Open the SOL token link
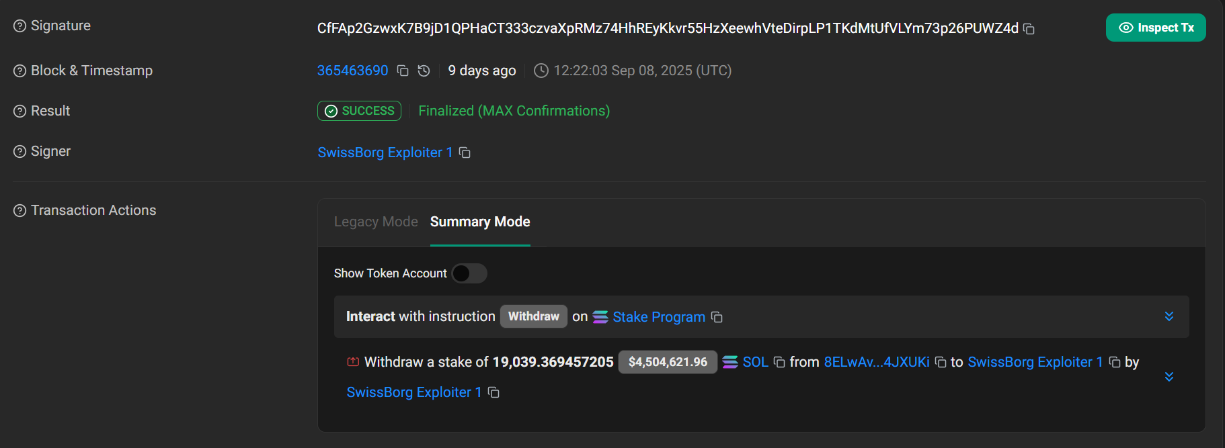Image resolution: width=1225 pixels, height=448 pixels. (x=755, y=362)
